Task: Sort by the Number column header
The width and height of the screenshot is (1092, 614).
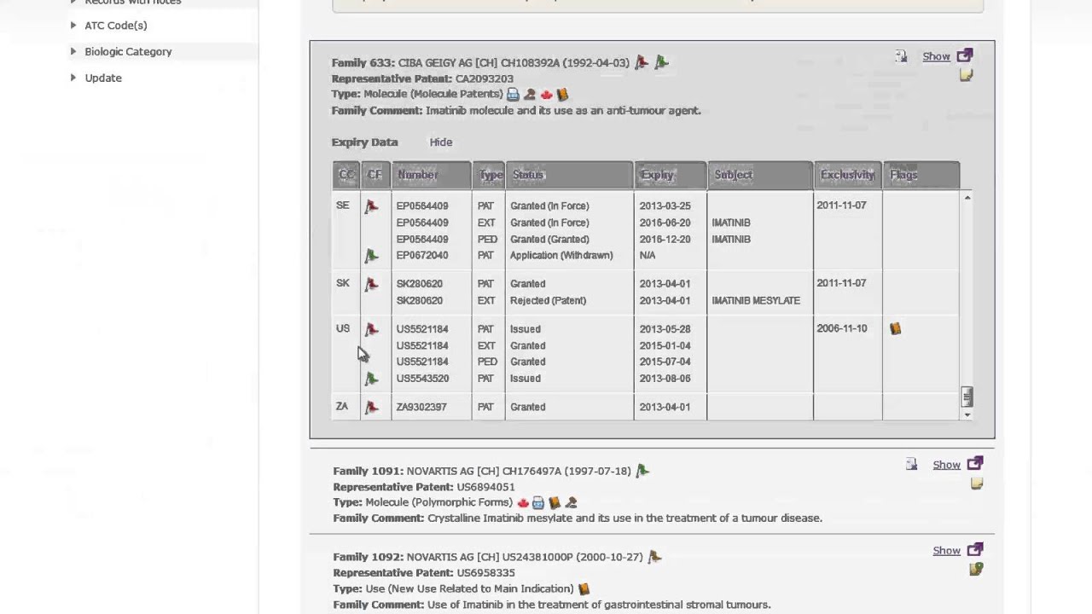Action: (431, 175)
